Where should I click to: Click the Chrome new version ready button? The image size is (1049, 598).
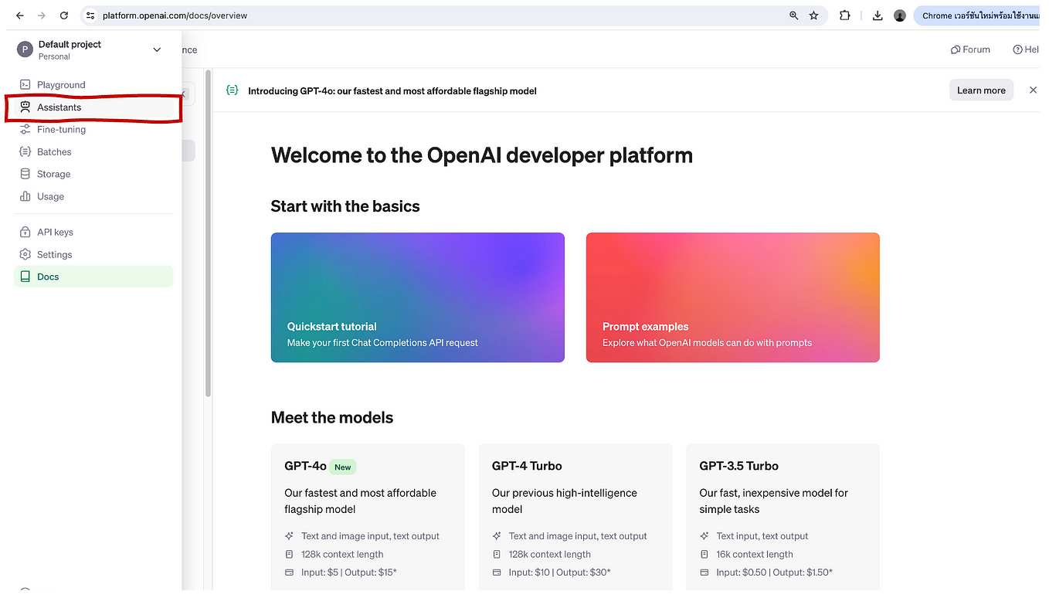[981, 15]
